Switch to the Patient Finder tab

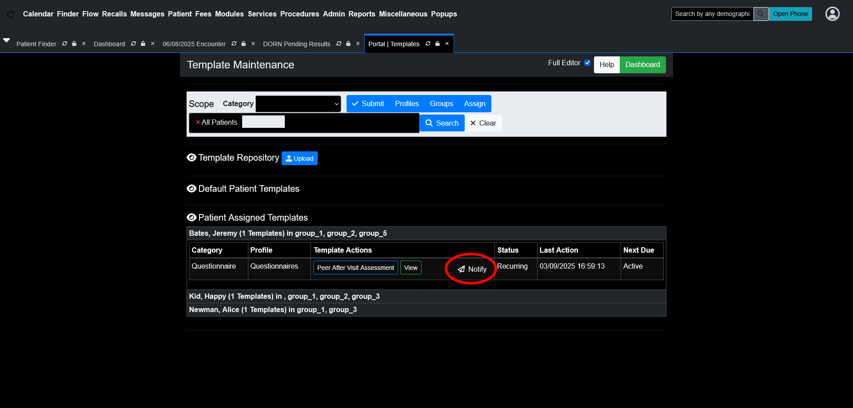pyautogui.click(x=36, y=44)
